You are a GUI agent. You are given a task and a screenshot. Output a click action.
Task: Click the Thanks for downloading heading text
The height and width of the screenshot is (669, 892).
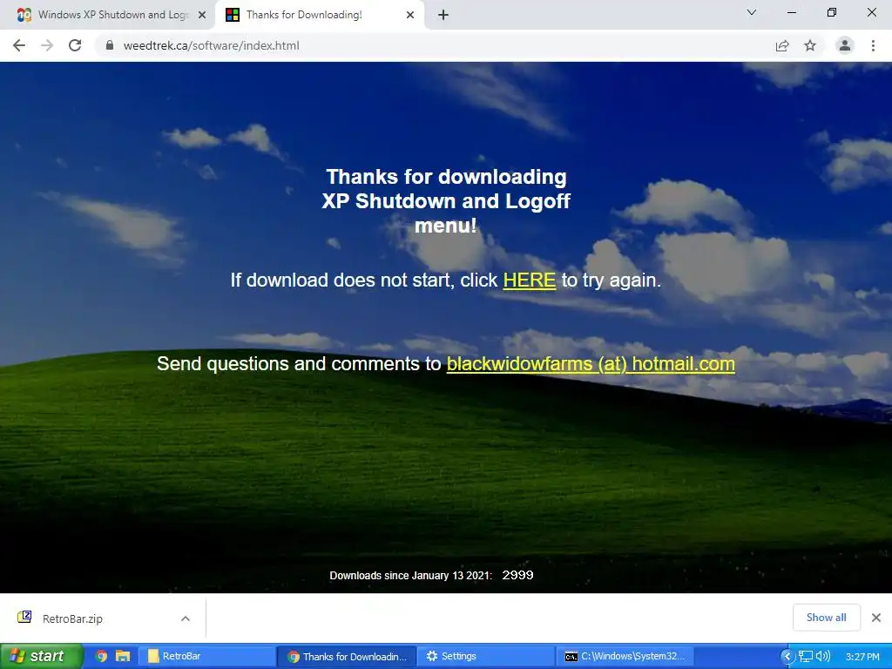click(x=446, y=201)
